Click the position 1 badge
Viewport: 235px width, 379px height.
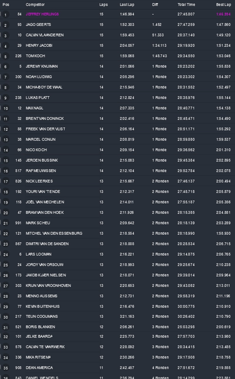pos(5,15)
